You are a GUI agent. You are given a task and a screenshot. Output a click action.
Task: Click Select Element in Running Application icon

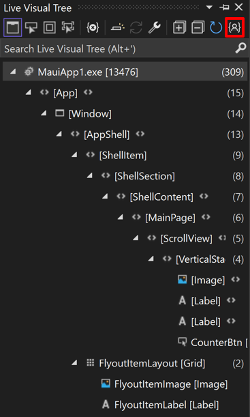pyautogui.click(x=31, y=27)
